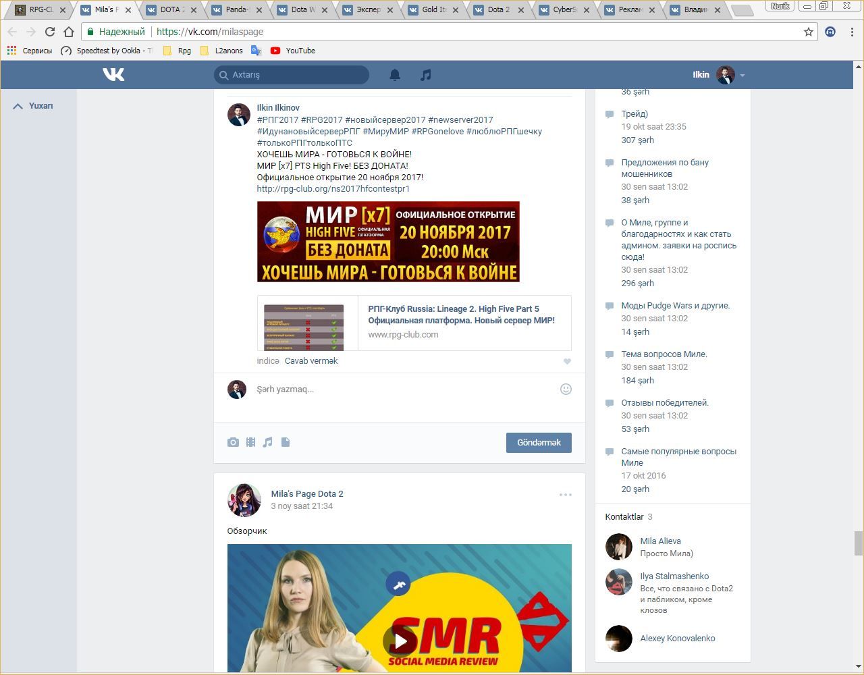864x675 pixels.
Task: Reload the page
Action: (49, 32)
